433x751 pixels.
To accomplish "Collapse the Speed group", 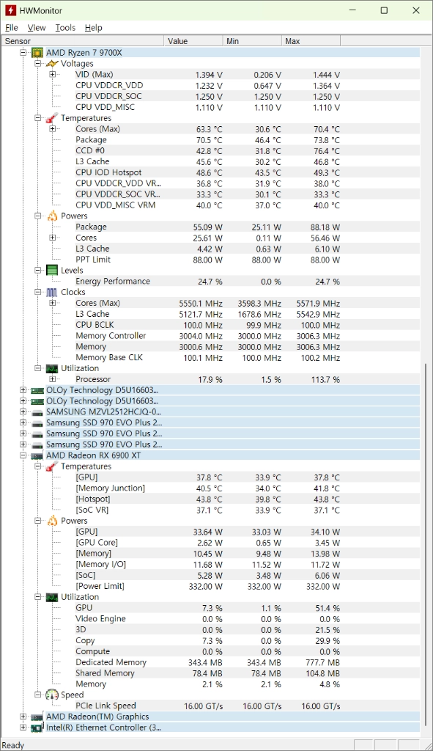I will (x=38, y=695).
